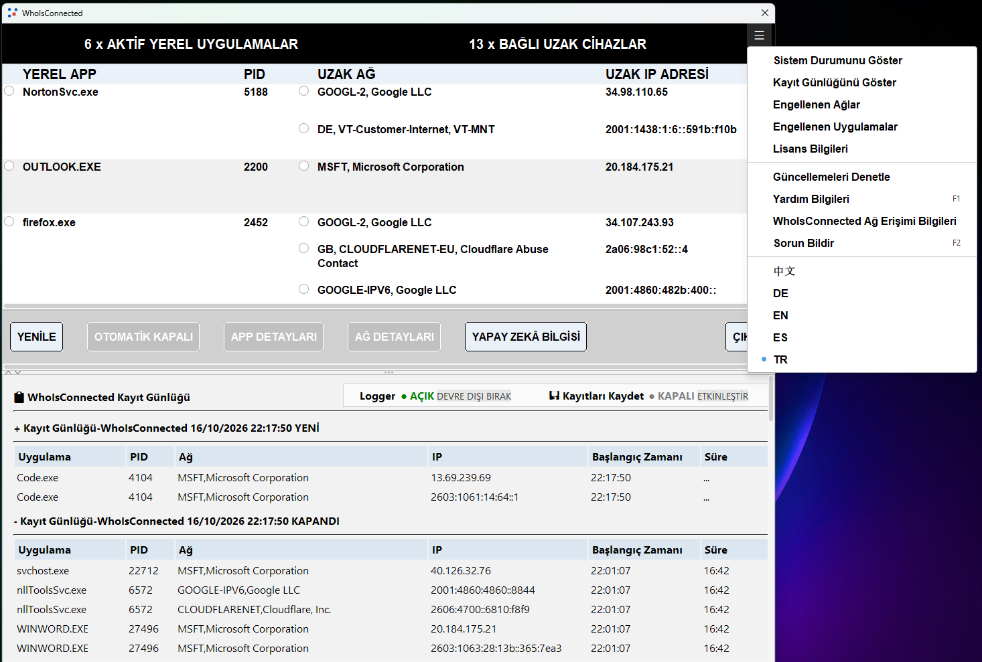Image resolution: width=982 pixels, height=662 pixels.
Task: Open Engellenen Ağlar menu entry
Action: [x=862, y=104]
